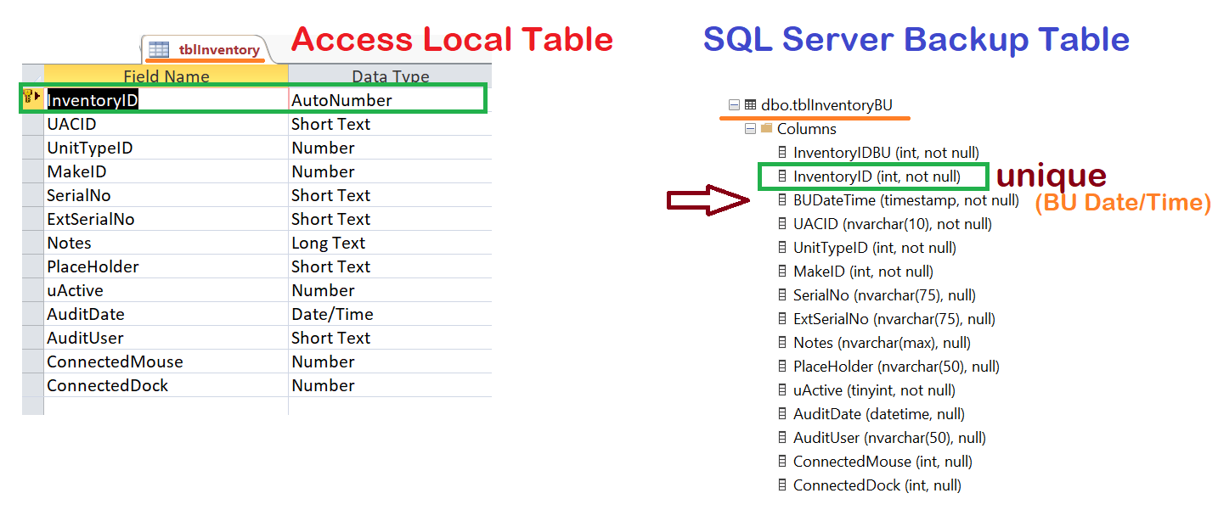Select InventoryIDBU (int, not null) column
Screen dimensions: 1218x510
(x=886, y=153)
